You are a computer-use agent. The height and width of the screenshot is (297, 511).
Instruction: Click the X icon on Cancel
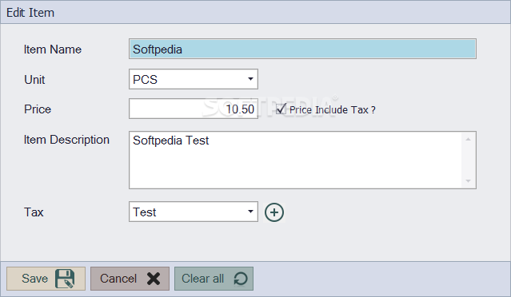coord(154,279)
